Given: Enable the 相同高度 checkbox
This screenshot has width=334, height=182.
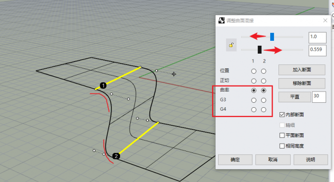Looking at the screenshot, I should tap(282, 146).
